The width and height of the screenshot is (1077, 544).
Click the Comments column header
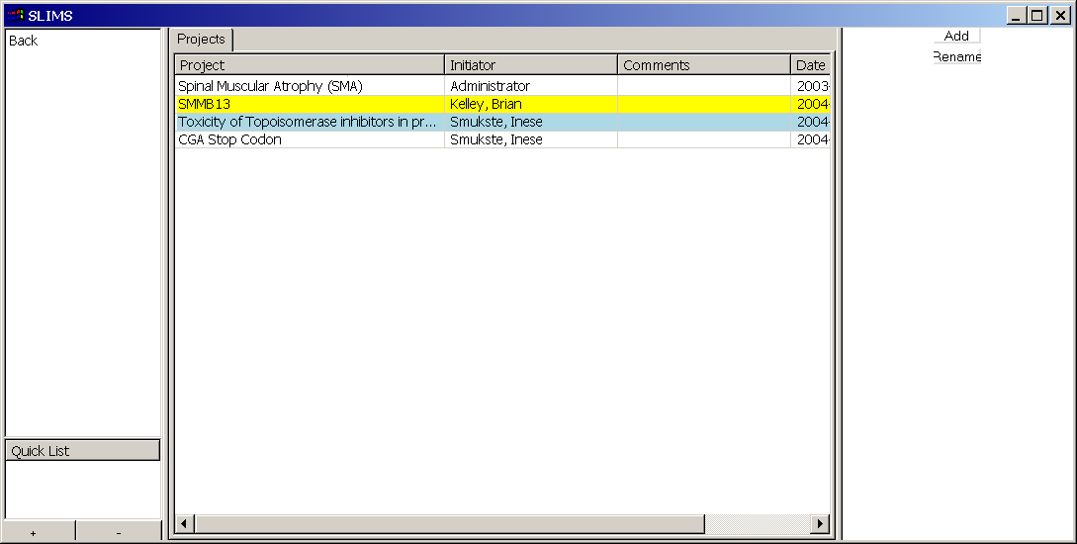coord(703,65)
